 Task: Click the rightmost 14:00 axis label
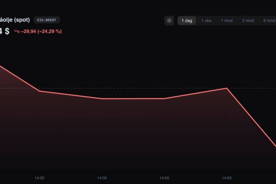pos(227,178)
